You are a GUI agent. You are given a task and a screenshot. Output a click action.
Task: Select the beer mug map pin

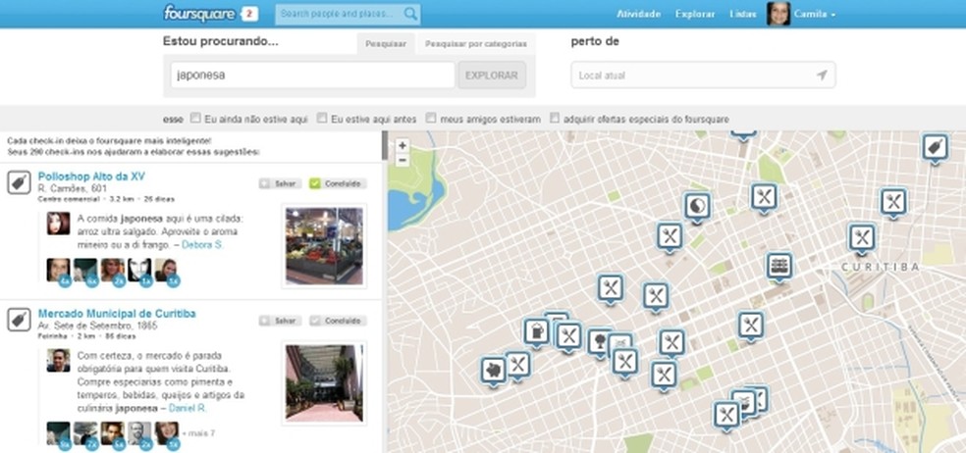(537, 332)
